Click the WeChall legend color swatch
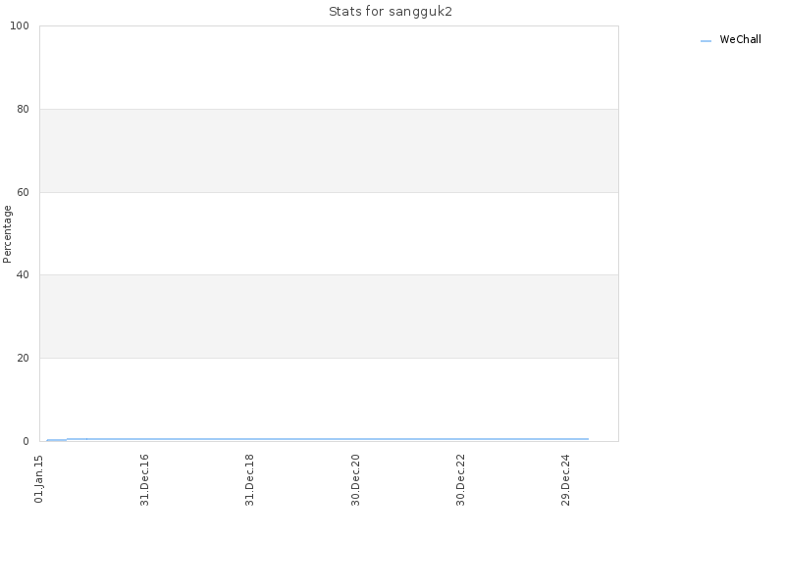 coord(706,41)
